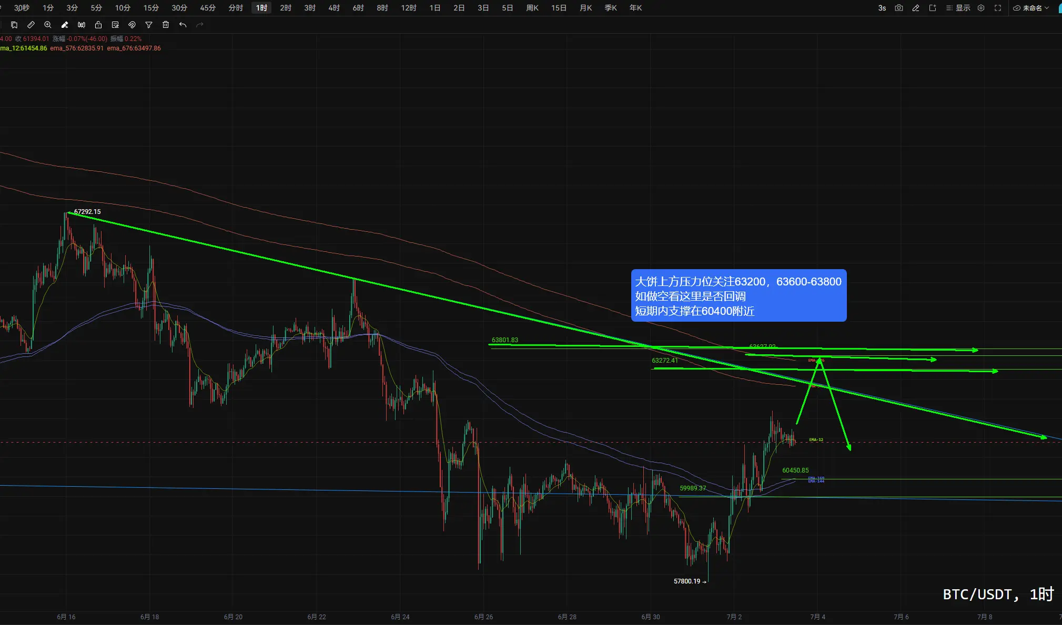Click the new layout plus-square icon

(x=933, y=8)
